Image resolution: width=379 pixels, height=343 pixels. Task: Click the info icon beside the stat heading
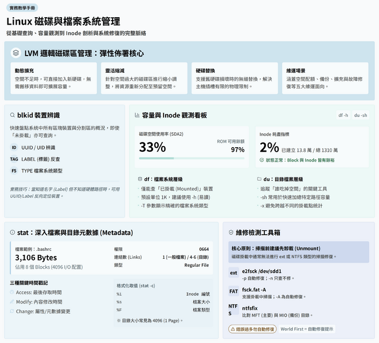pyautogui.click(x=12, y=232)
